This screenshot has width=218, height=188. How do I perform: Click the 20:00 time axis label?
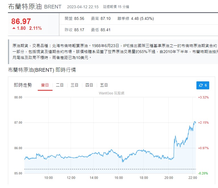168,178
